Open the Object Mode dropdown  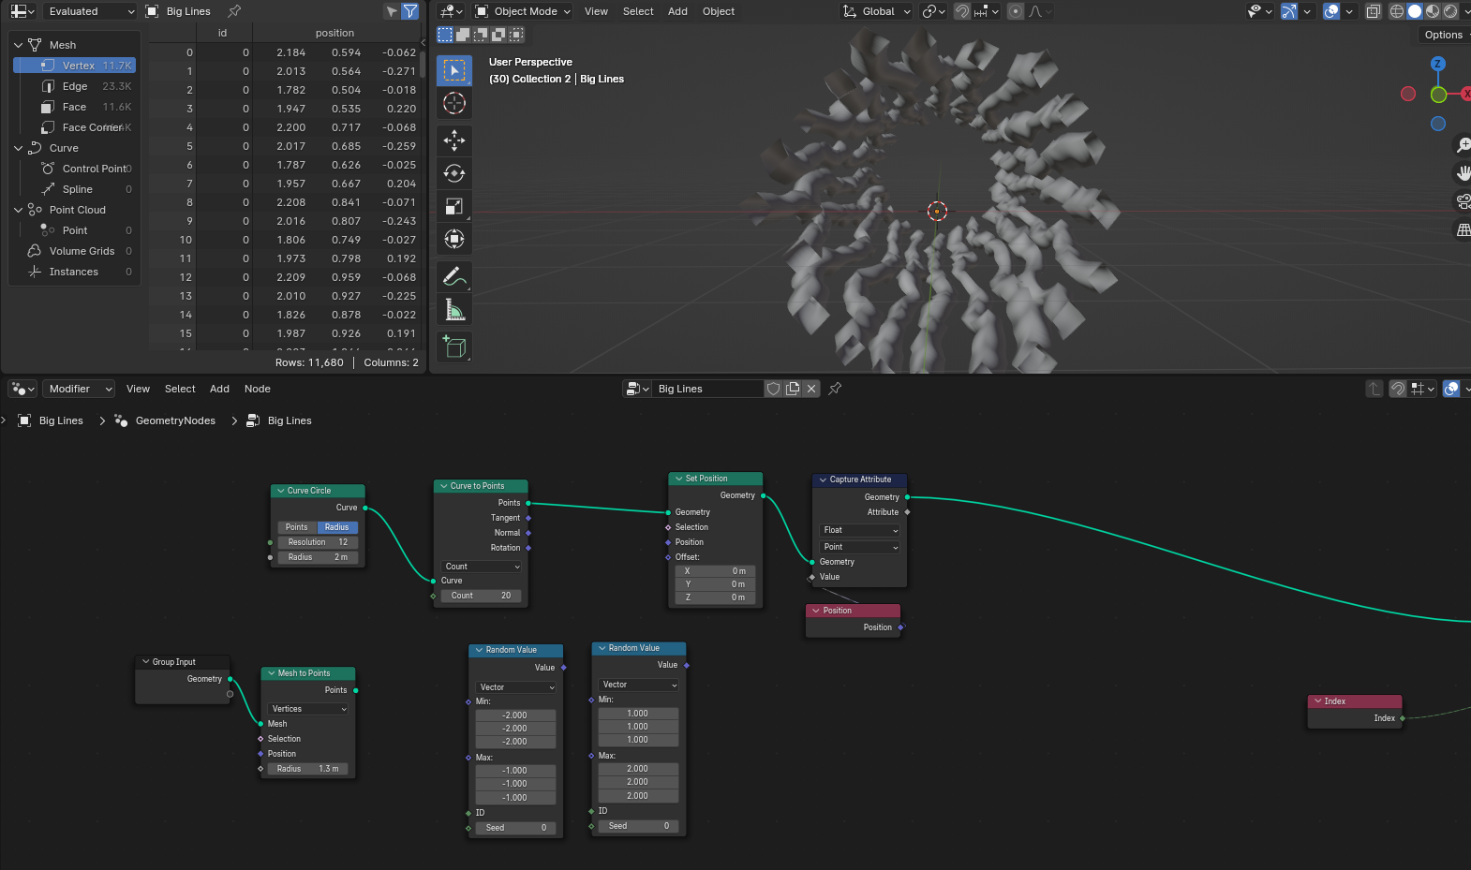(523, 11)
